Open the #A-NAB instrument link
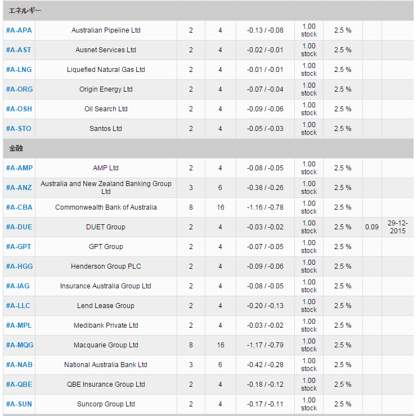417x416 pixels. pyautogui.click(x=19, y=364)
